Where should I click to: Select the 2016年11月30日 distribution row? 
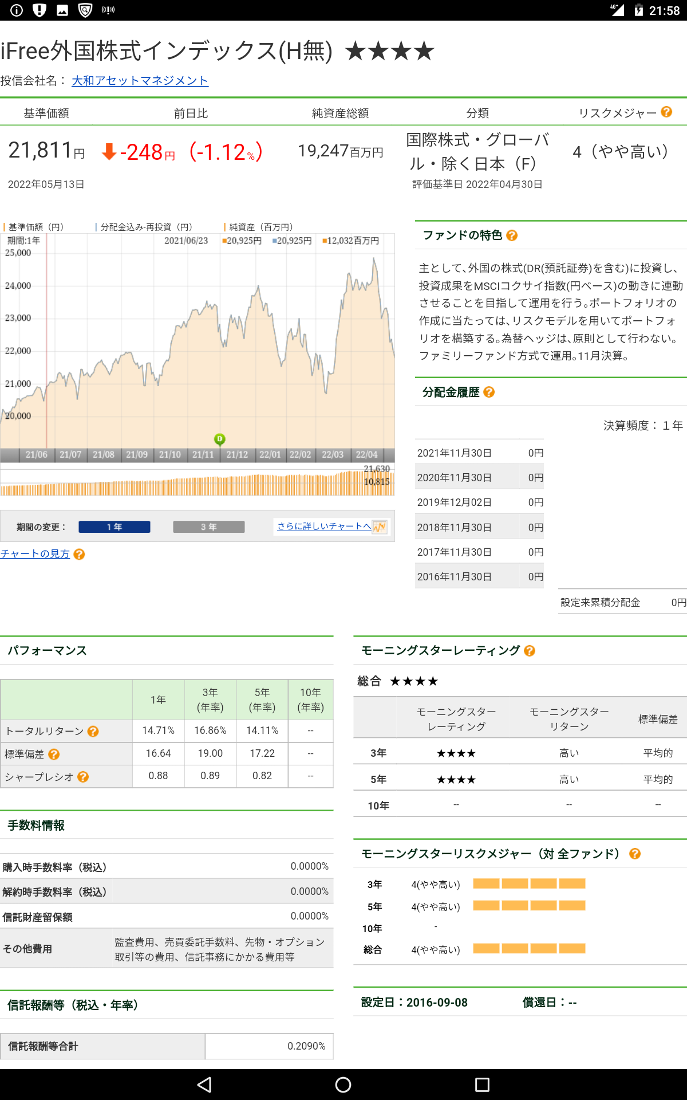click(479, 577)
